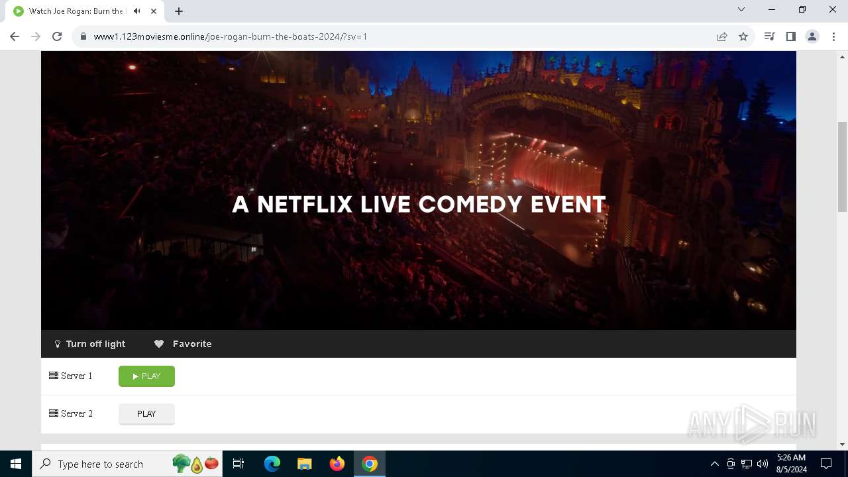Open the browser side panel
Screen dimensions: 848x477
point(790,36)
